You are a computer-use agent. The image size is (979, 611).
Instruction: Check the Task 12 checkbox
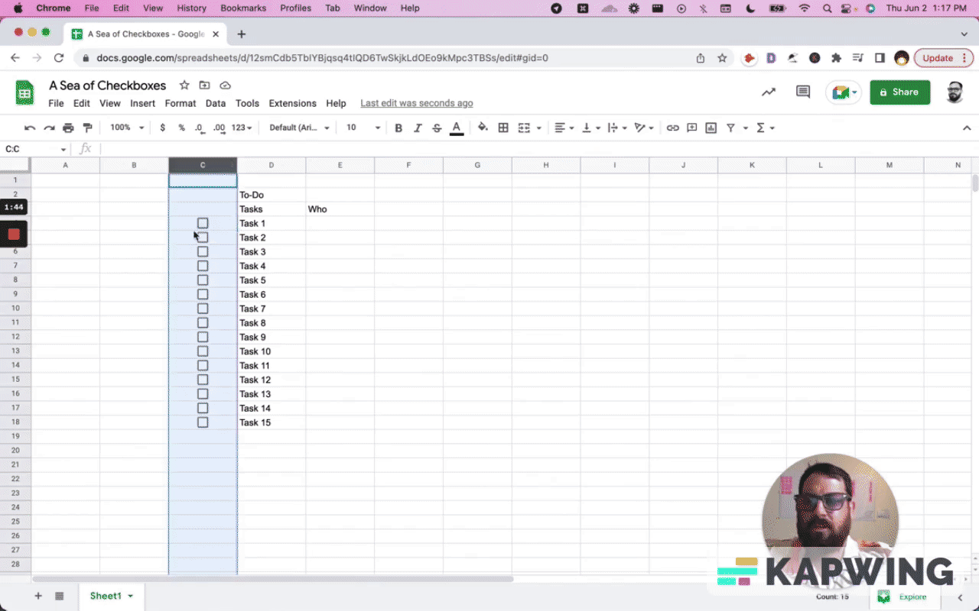[x=203, y=380]
